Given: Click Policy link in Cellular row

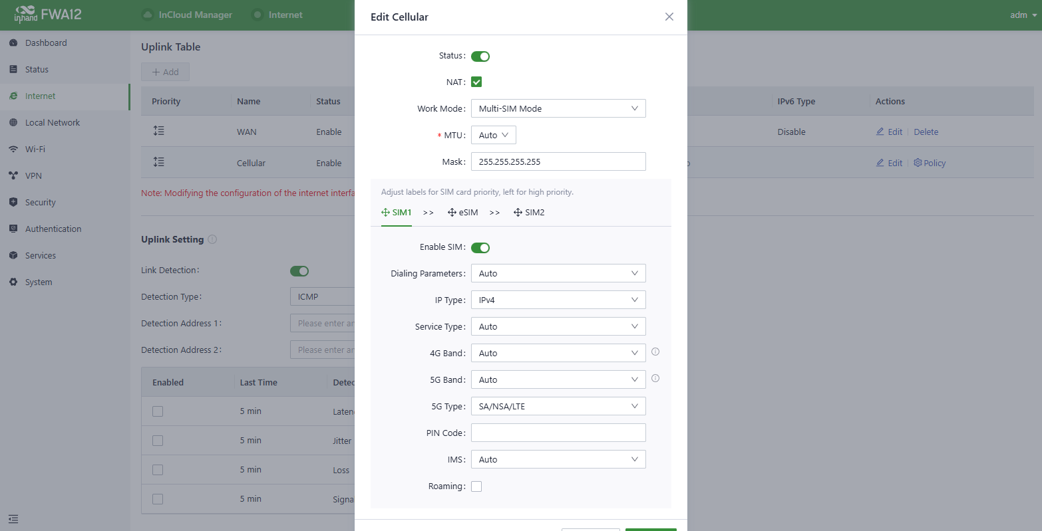Looking at the screenshot, I should [930, 163].
